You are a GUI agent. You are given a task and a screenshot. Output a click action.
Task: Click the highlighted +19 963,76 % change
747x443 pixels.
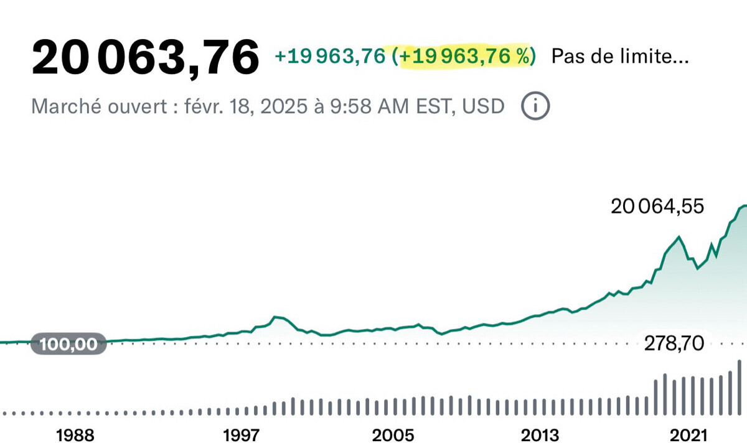pos(467,57)
